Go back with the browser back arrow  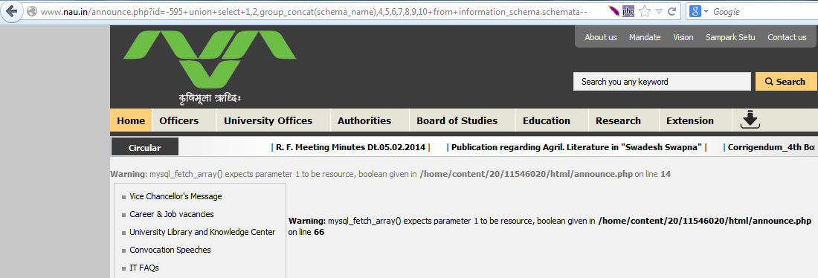point(11,11)
